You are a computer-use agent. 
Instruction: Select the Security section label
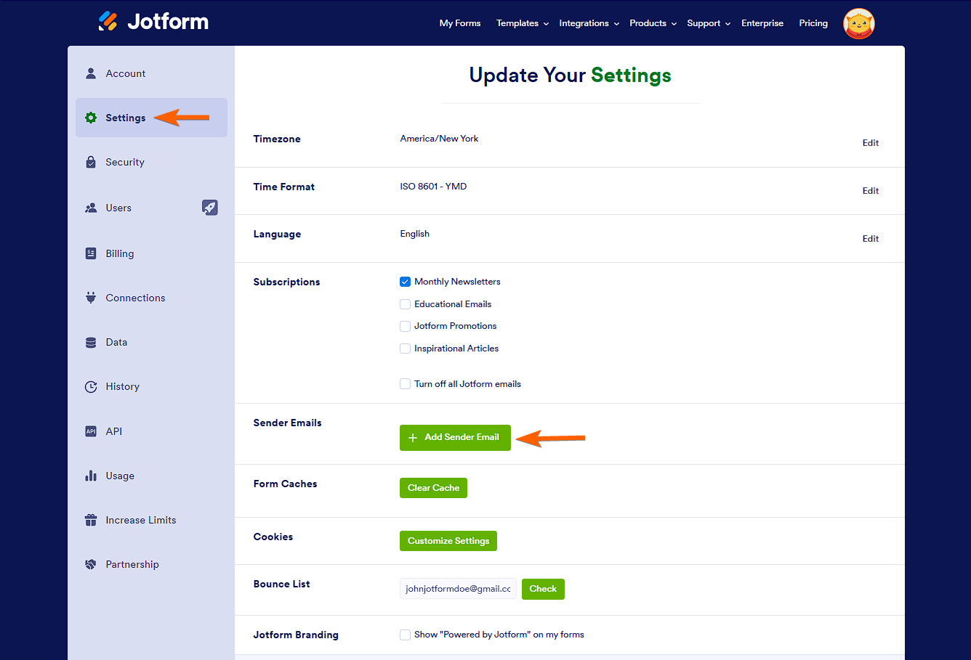pyautogui.click(x=125, y=162)
